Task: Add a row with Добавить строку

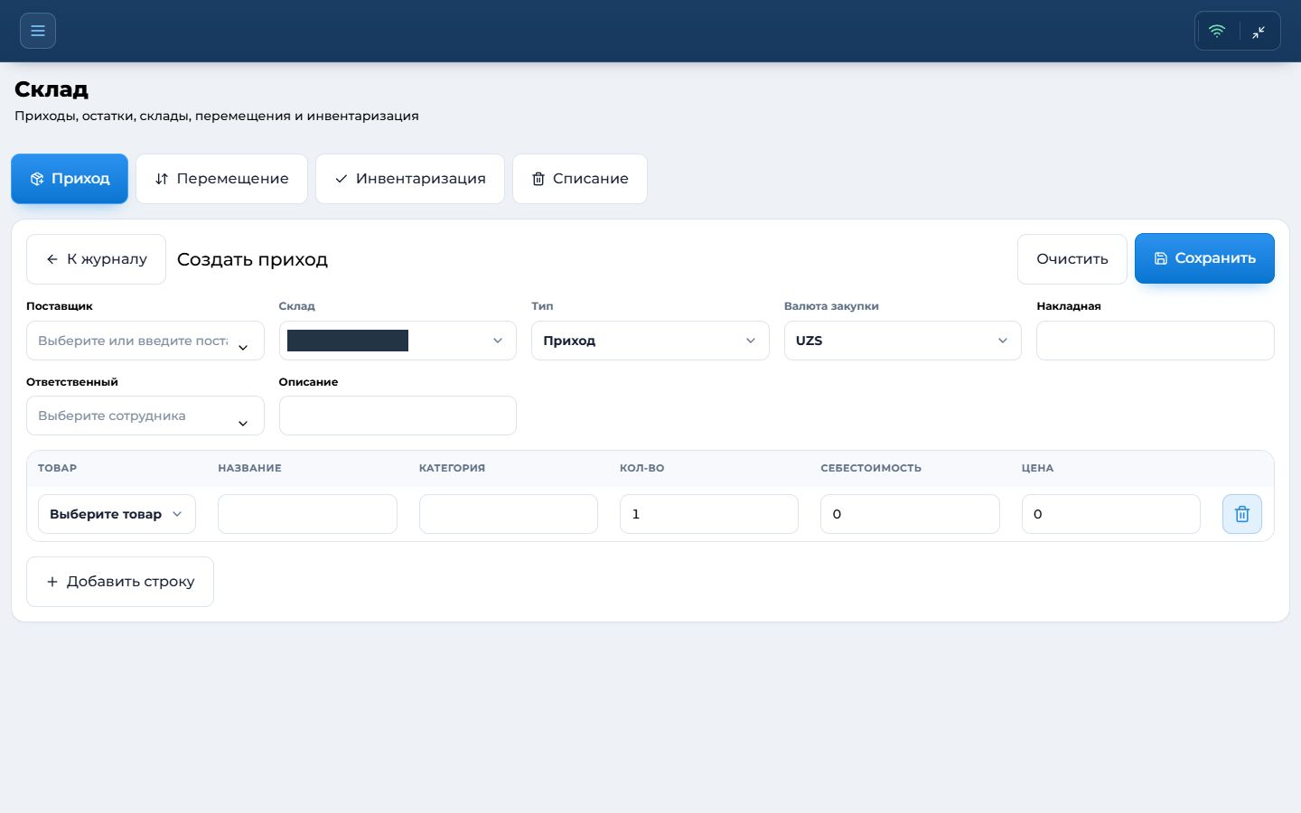Action: pos(120,582)
